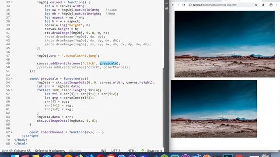Viewport: 280px width, 157px height.
Task: Go back in the browser
Action: pyautogui.click(x=173, y=5)
